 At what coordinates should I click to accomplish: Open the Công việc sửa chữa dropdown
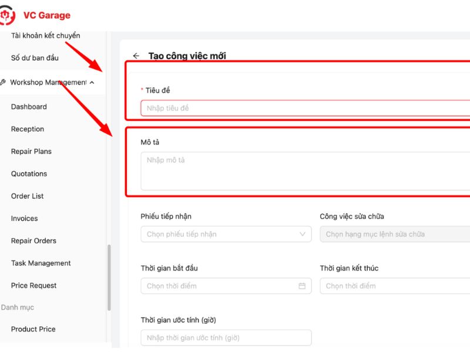coord(394,234)
